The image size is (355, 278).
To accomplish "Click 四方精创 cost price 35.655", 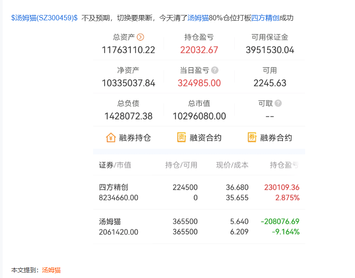I will (237, 198).
